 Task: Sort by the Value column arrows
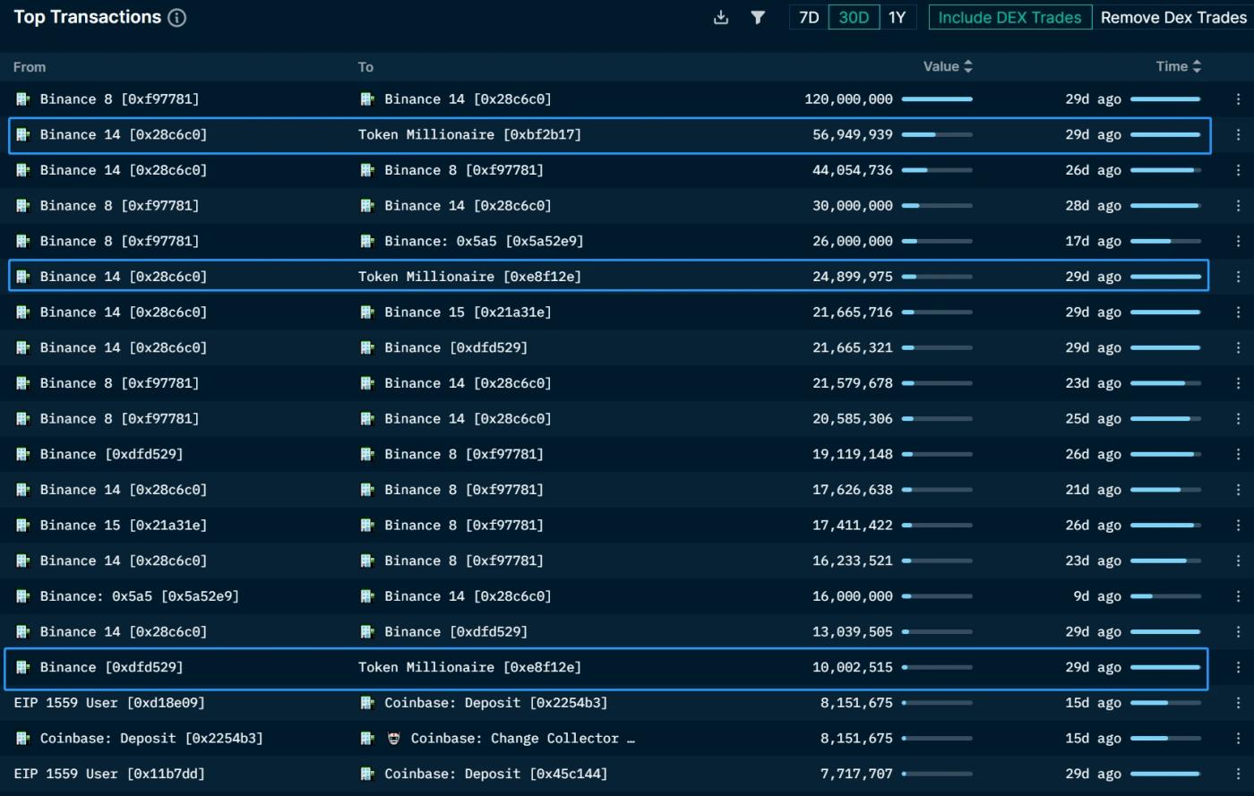point(968,66)
